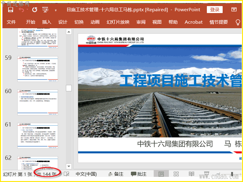Image resolution: width=243 pixels, height=182 pixels.
Task: Click the slide counter 幻灯片 第 1 张 text
Action: click(18, 174)
